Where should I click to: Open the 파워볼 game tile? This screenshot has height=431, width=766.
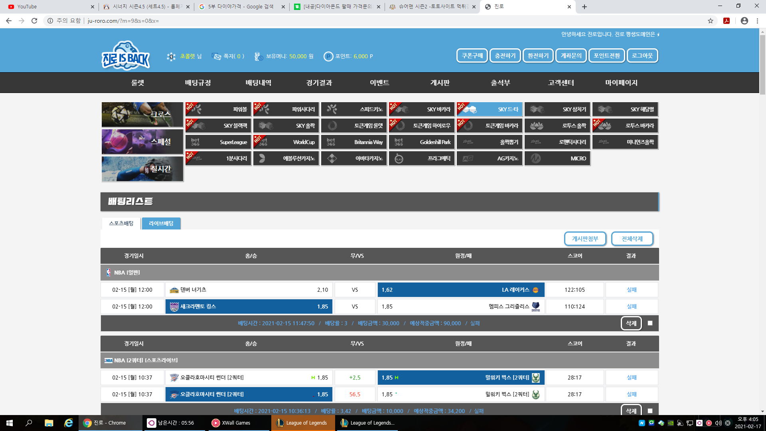(x=218, y=109)
